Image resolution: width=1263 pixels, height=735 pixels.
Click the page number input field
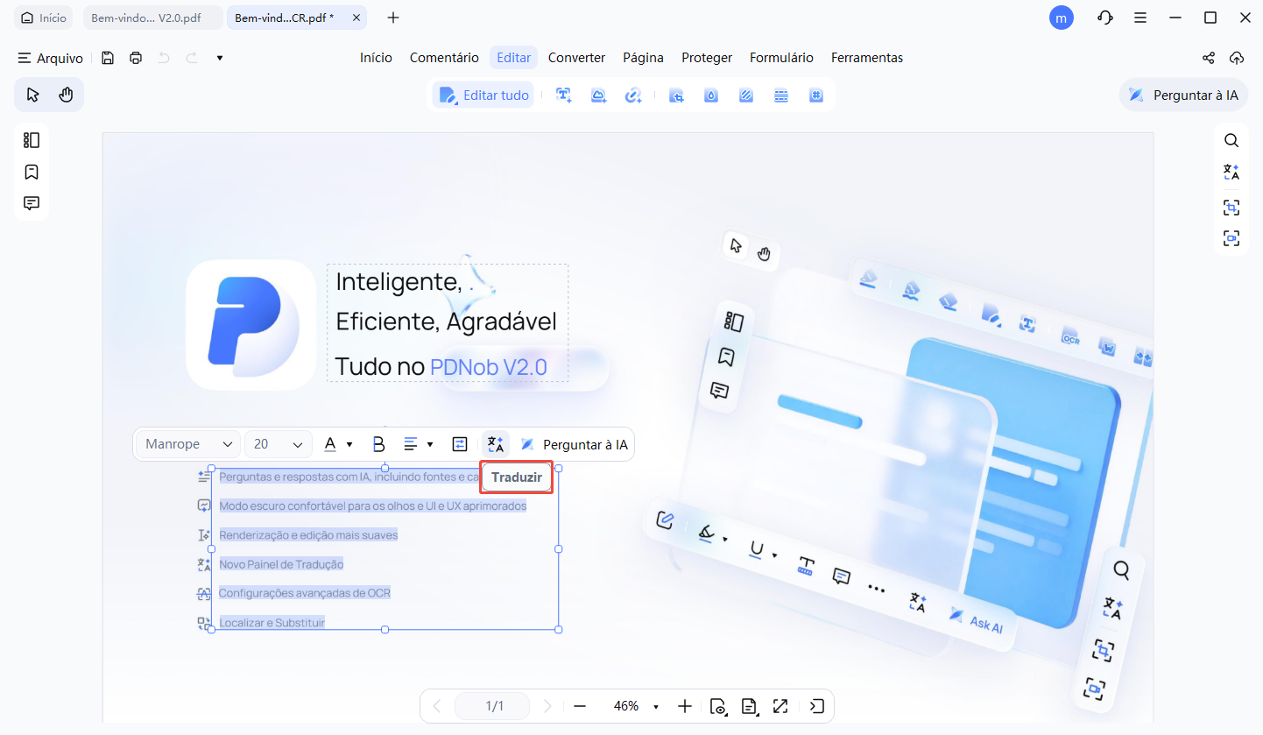tap(492, 706)
